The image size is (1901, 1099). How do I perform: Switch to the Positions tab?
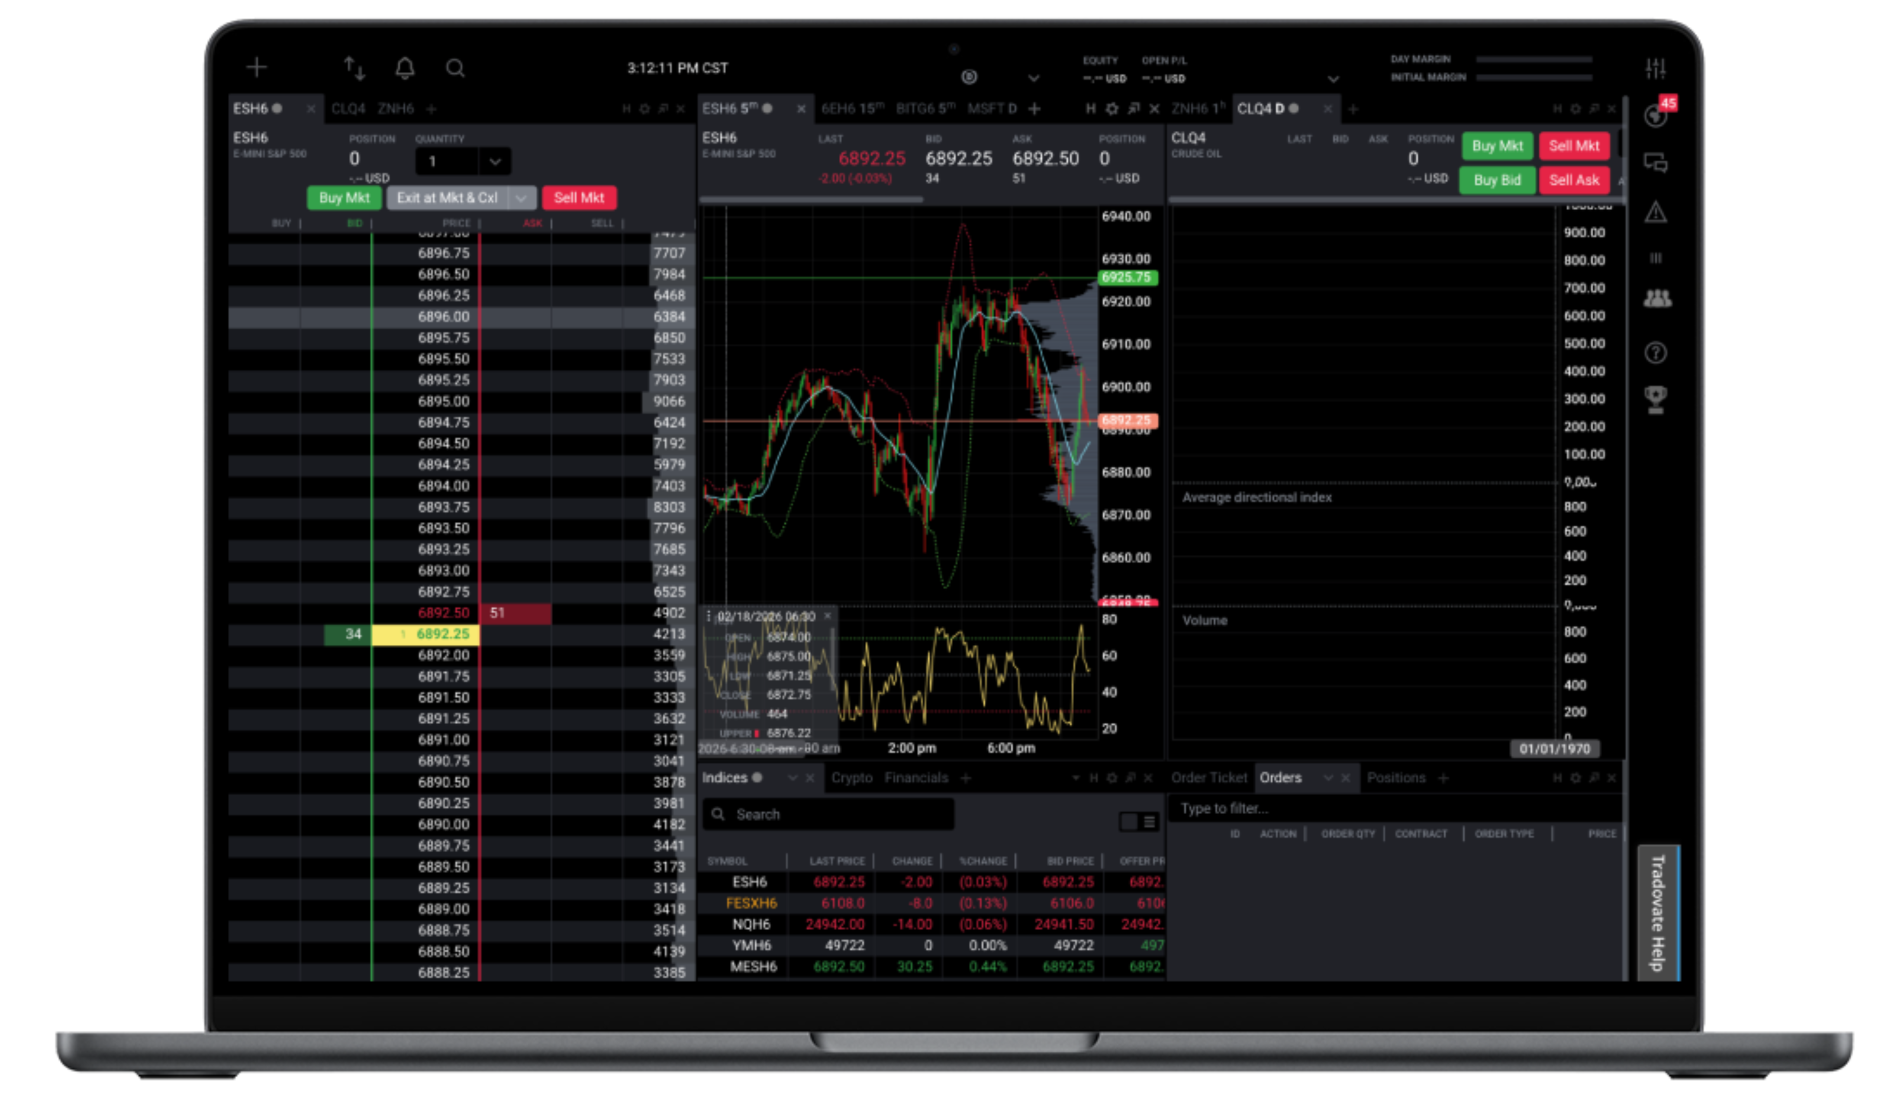pyautogui.click(x=1395, y=778)
